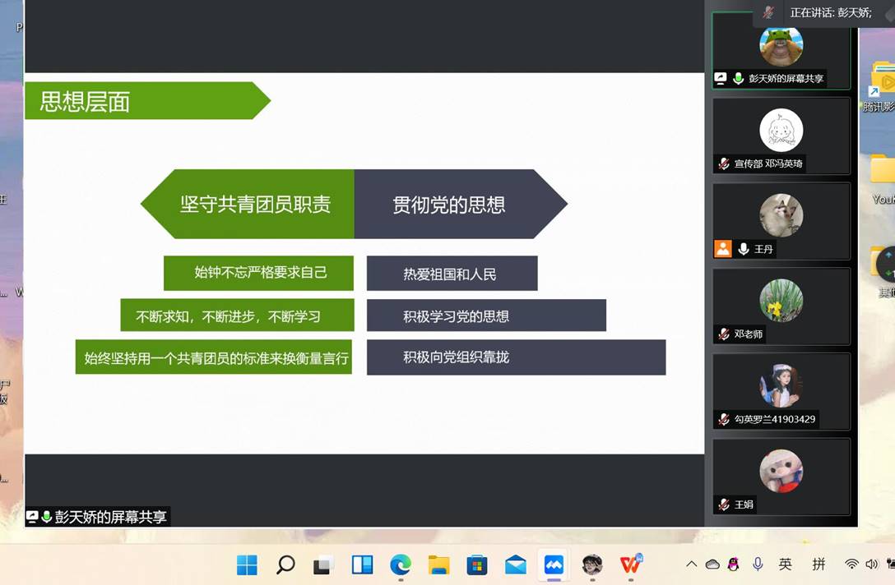Open the OneDrive cloud tray icon
This screenshot has height=585, width=895.
pos(712,564)
